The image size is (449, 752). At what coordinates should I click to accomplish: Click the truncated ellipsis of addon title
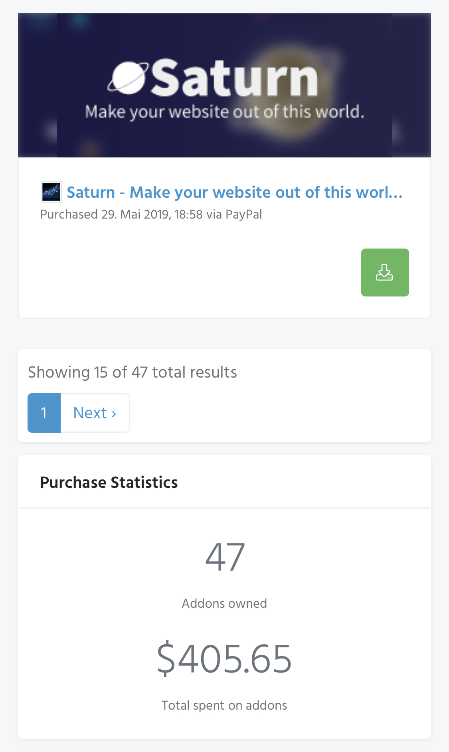click(396, 193)
